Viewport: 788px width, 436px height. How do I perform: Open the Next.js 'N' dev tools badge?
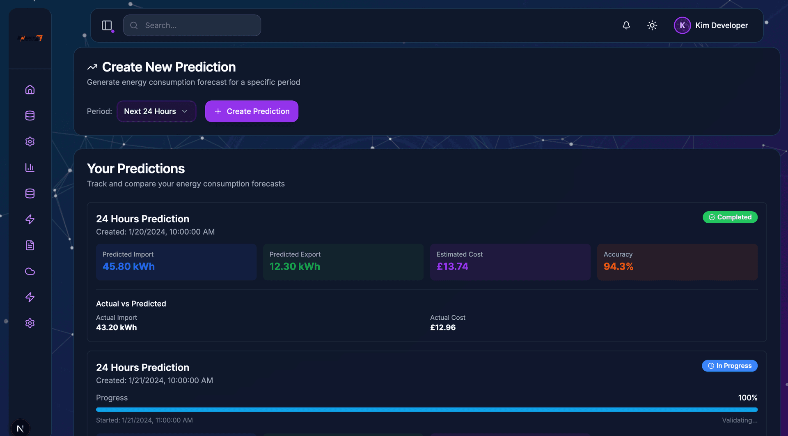coord(20,428)
